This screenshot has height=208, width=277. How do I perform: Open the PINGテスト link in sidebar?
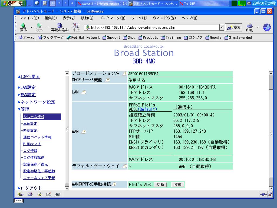(32, 144)
